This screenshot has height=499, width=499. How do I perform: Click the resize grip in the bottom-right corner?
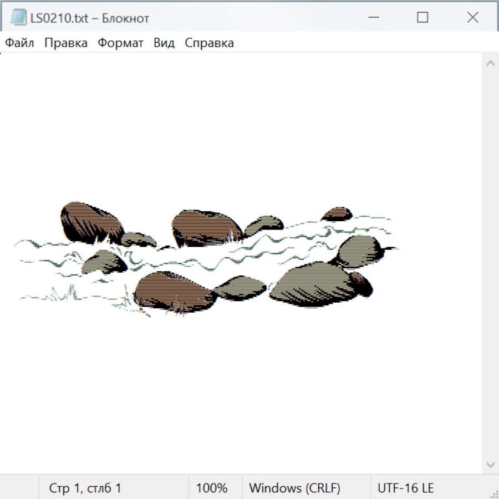494,494
